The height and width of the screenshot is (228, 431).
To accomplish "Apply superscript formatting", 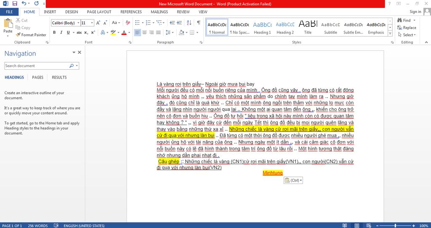I will tap(93, 32).
